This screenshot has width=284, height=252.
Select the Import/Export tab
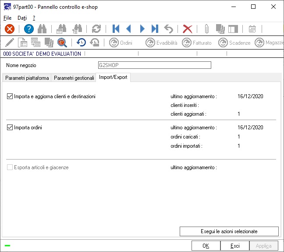113,77
